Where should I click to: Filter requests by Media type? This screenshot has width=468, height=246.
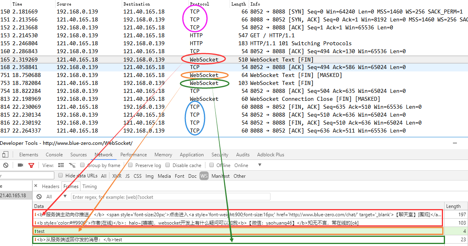(164, 176)
